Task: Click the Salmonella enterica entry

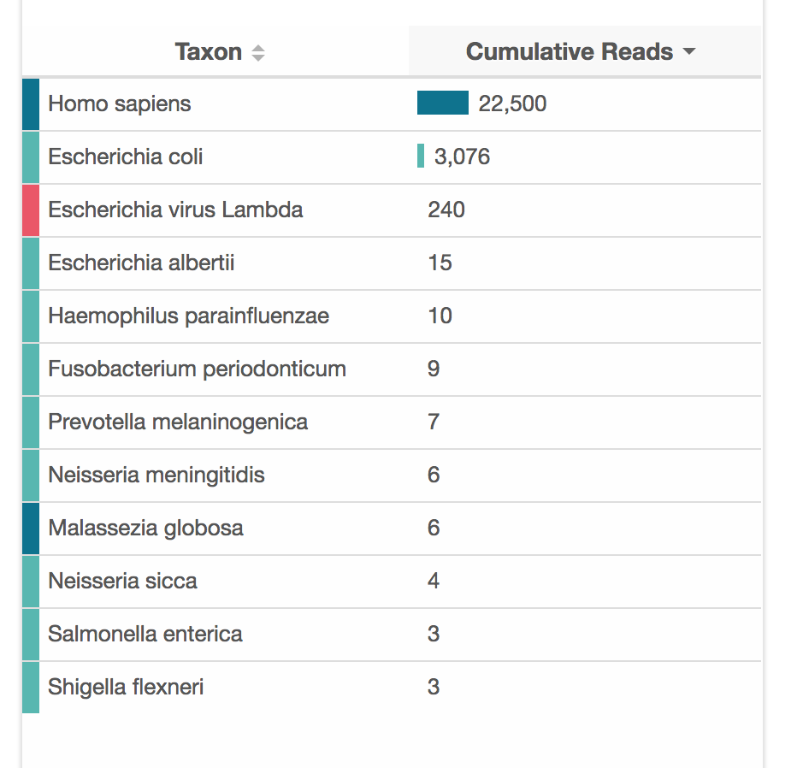Action: point(145,635)
